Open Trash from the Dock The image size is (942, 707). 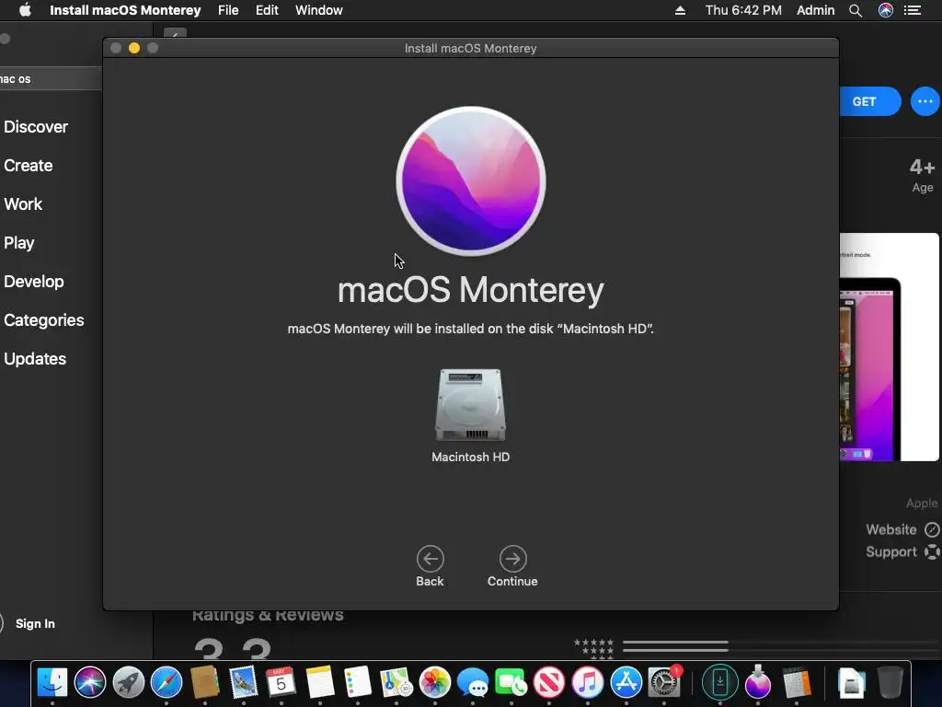coord(890,682)
